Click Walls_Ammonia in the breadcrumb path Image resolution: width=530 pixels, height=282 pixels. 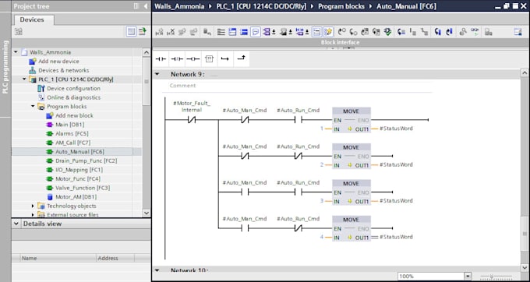coord(179,6)
